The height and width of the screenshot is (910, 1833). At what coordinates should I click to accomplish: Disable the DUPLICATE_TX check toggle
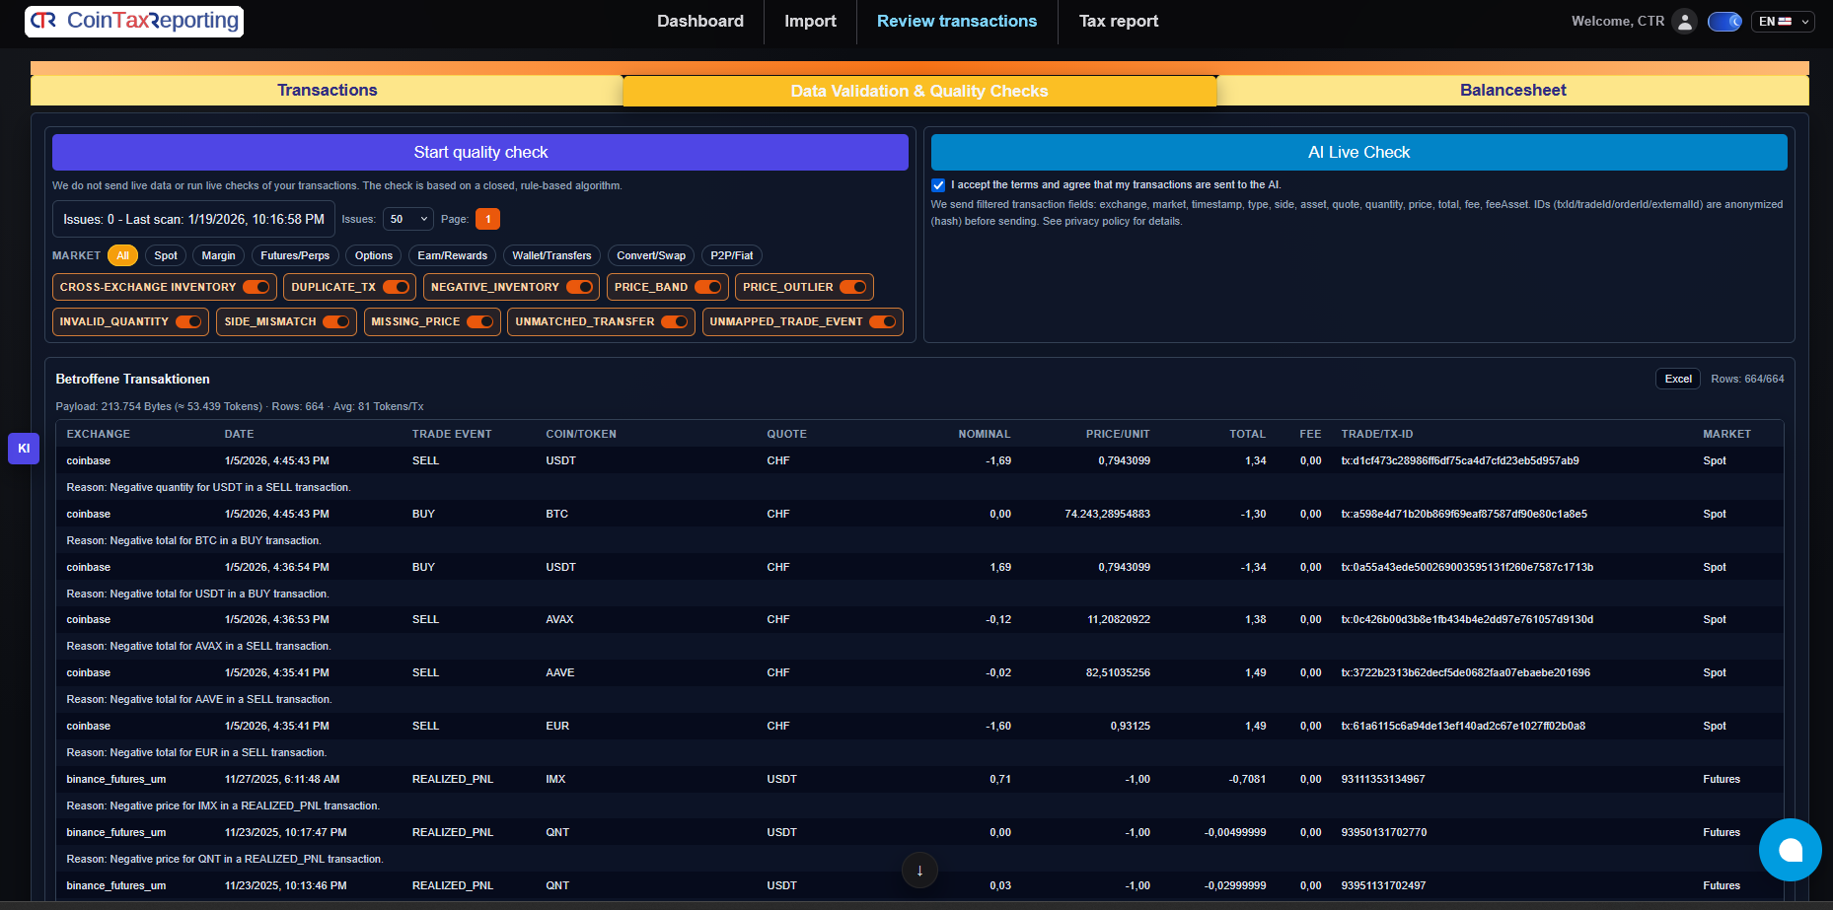pyautogui.click(x=397, y=287)
